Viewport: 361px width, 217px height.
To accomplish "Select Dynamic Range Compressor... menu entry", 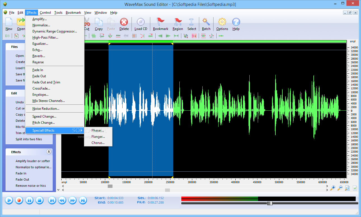I will click(55, 31).
